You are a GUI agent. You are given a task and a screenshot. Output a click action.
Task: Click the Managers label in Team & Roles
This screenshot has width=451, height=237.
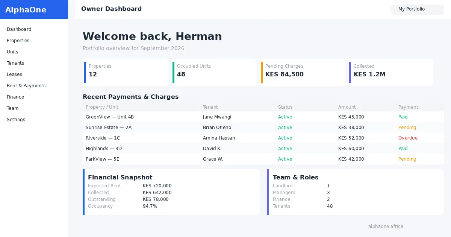pyautogui.click(x=284, y=193)
